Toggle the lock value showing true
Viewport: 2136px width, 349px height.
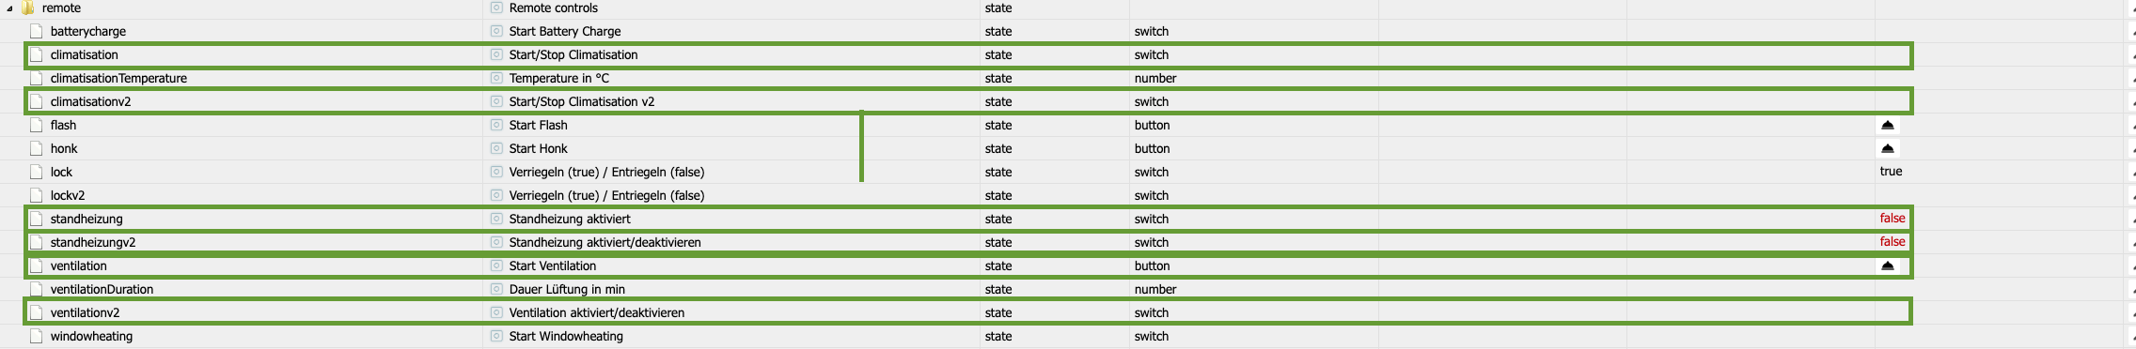tap(1891, 172)
